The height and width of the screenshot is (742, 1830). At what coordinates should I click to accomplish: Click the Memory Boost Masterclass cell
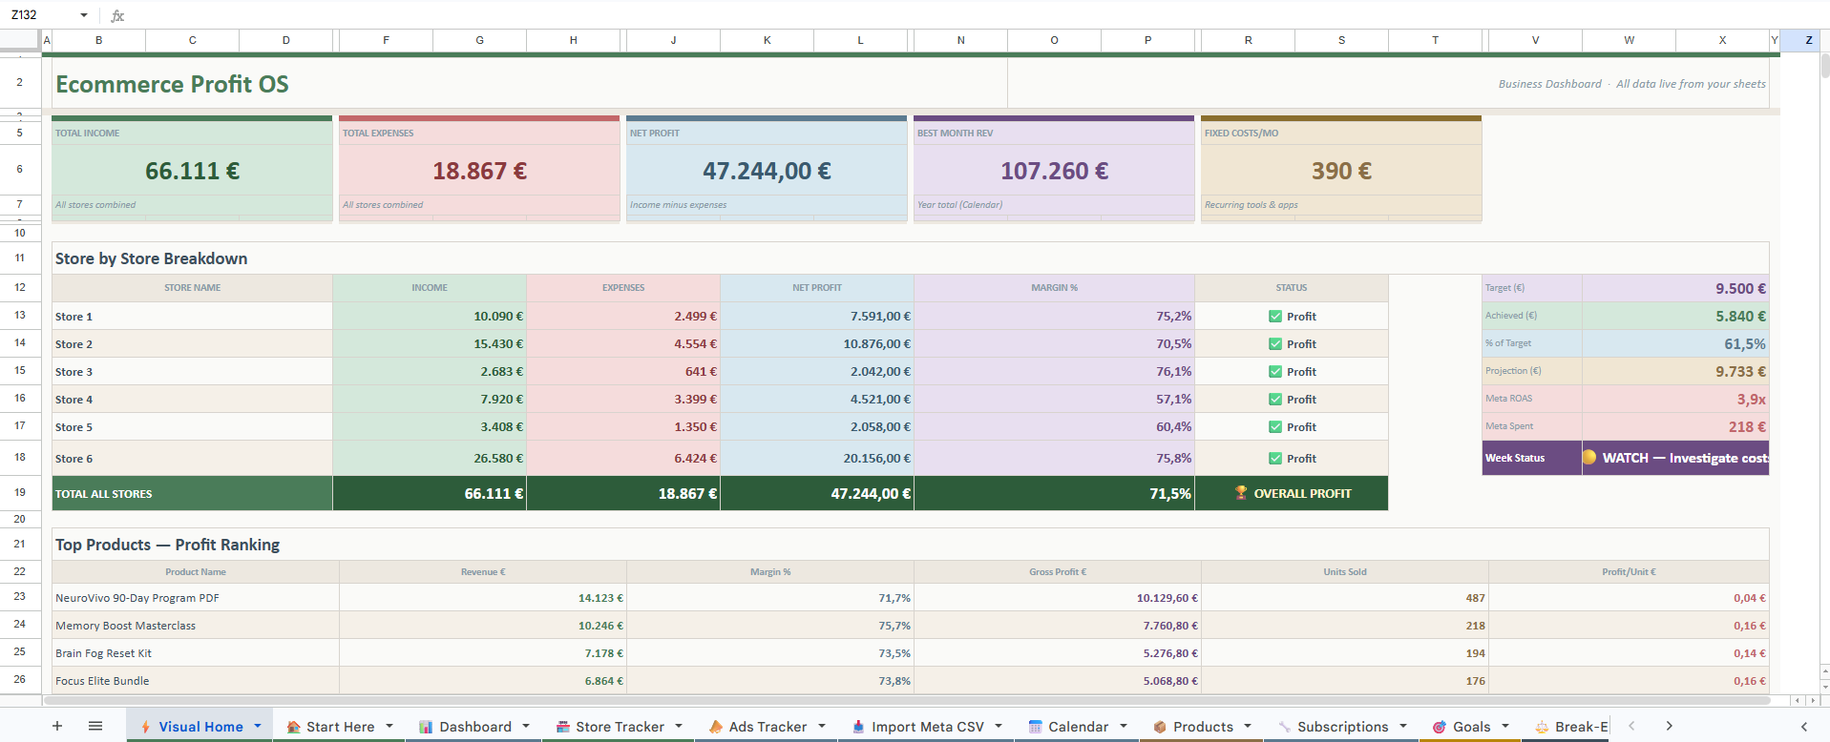pos(196,626)
